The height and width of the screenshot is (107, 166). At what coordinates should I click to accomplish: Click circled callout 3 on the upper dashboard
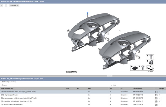pos(106,38)
